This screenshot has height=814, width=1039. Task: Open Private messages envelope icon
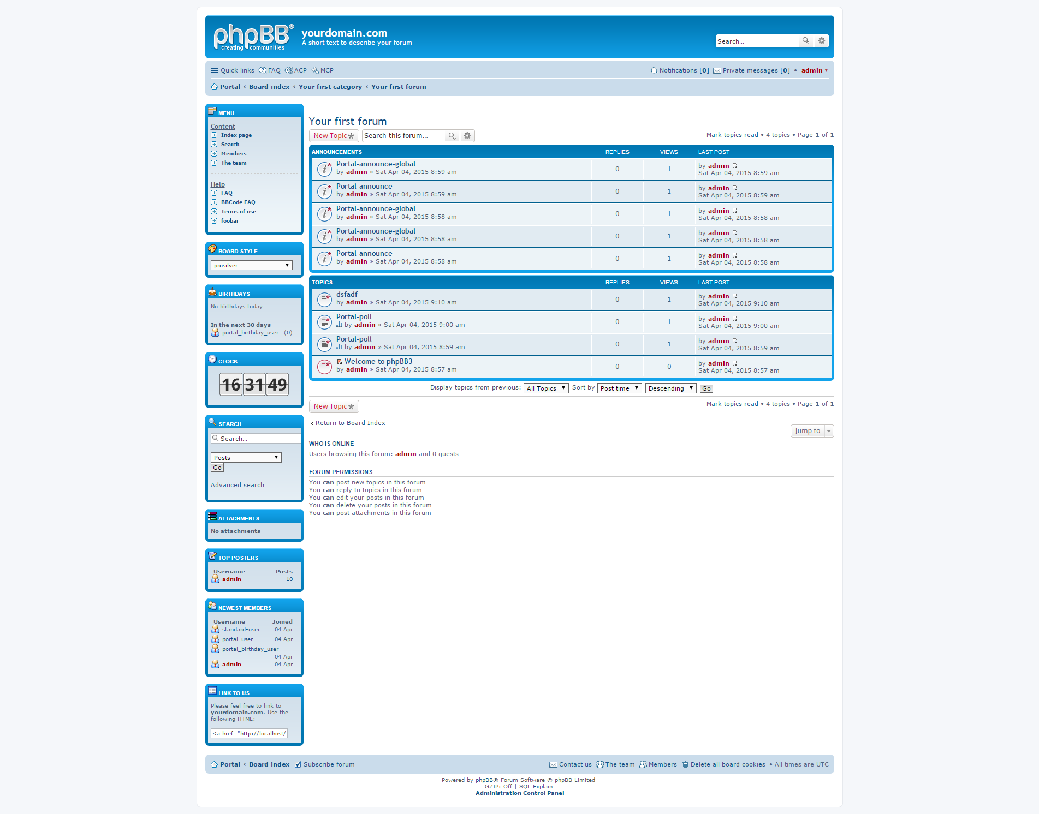pos(717,70)
